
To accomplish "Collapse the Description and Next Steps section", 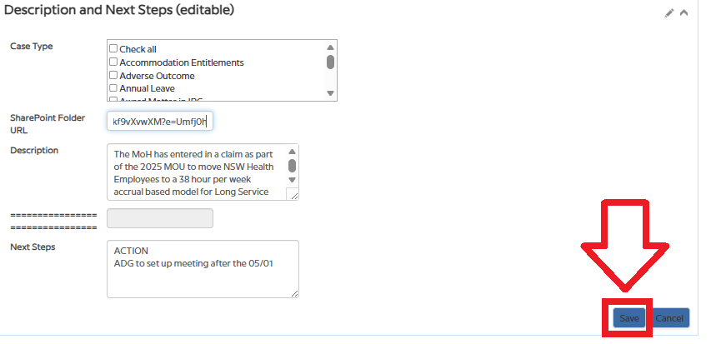I will (683, 13).
